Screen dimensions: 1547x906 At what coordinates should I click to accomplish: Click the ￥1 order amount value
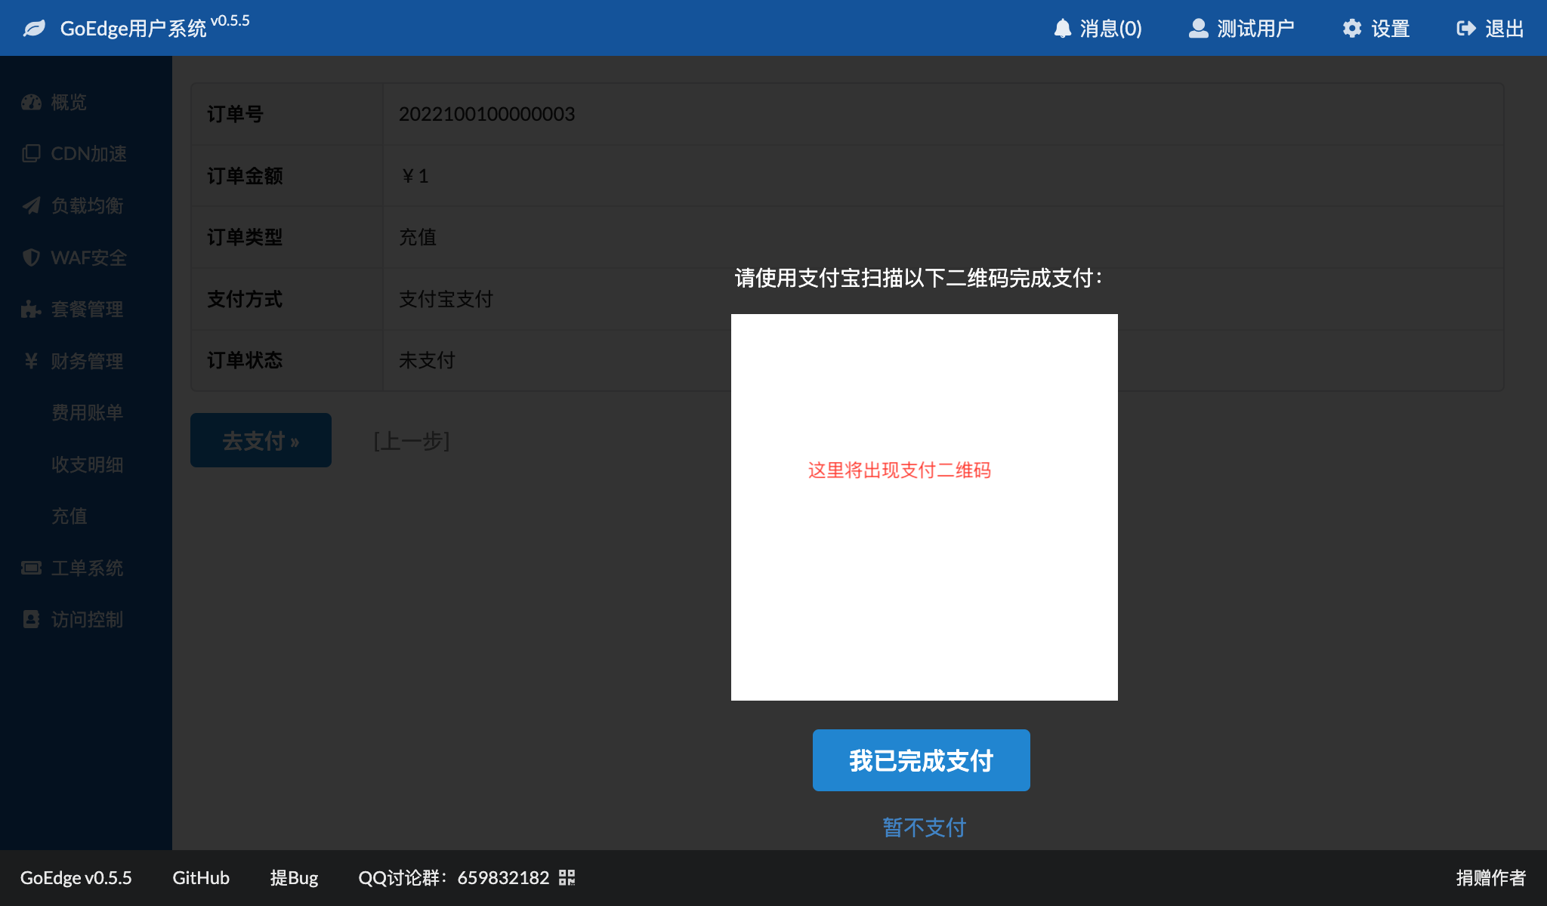414,176
